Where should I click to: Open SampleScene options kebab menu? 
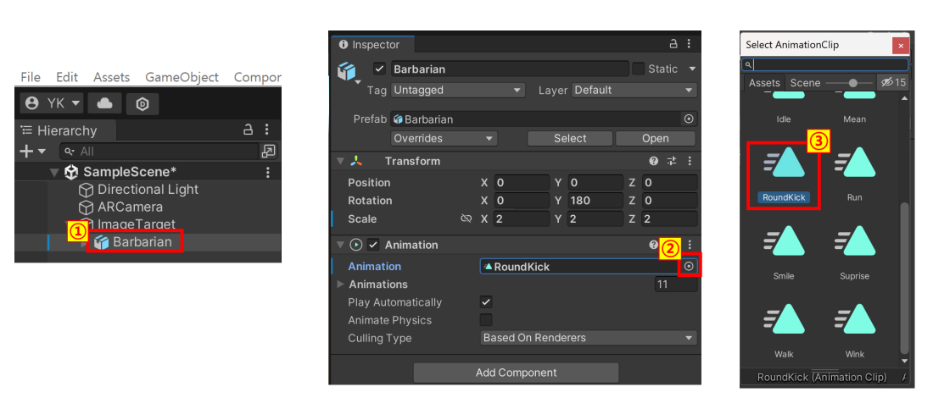268,173
